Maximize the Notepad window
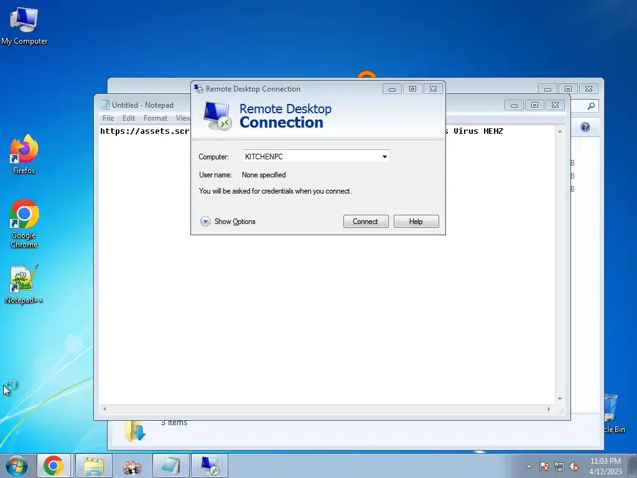Viewport: 637px width, 478px height. (534, 105)
